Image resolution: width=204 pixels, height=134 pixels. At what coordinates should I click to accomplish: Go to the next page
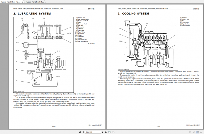point(103,132)
